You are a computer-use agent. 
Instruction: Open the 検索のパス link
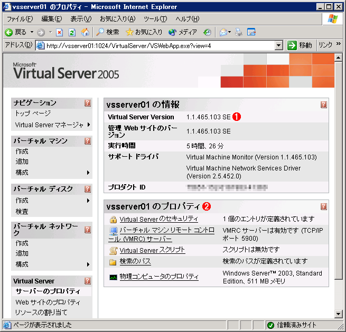click(x=135, y=261)
